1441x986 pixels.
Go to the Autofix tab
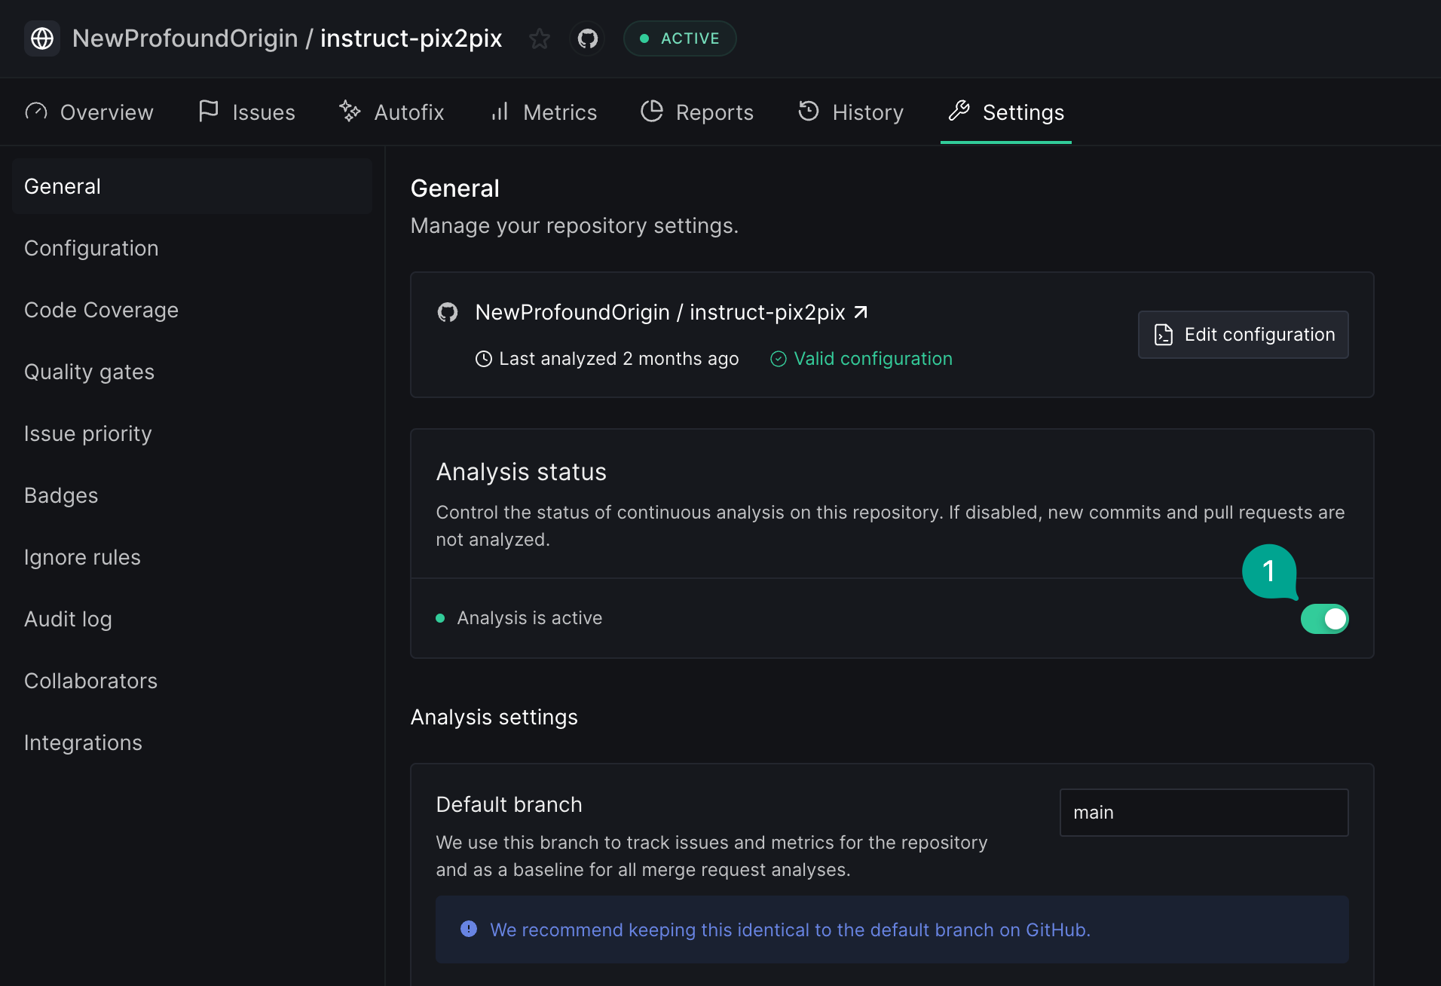(x=392, y=112)
